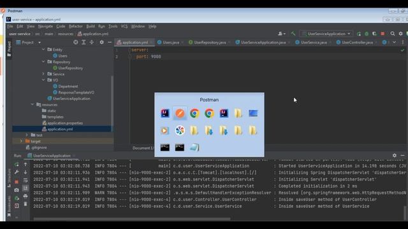The height and width of the screenshot is (229, 408).
Task: Click up arrow in Run console toolbar
Action: pos(25,164)
